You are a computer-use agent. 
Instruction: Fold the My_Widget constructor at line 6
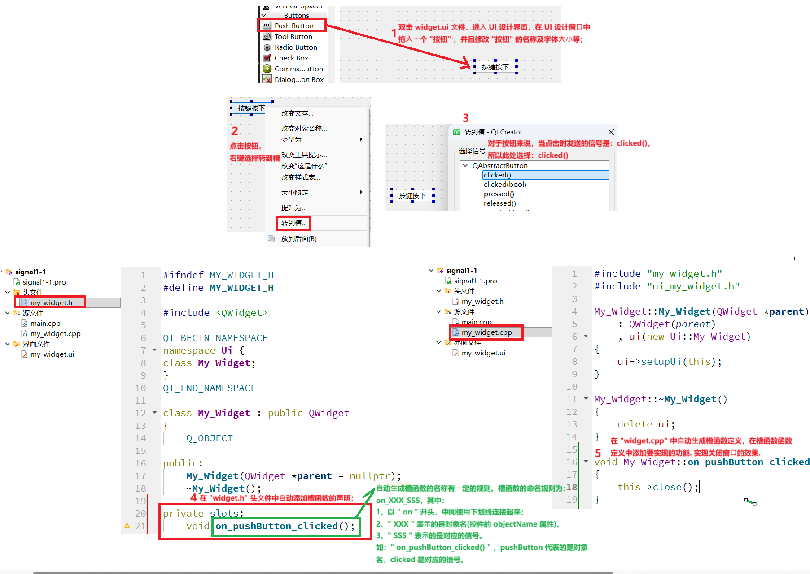[586, 336]
